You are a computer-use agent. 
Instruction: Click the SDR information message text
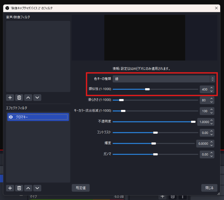(x=141, y=69)
